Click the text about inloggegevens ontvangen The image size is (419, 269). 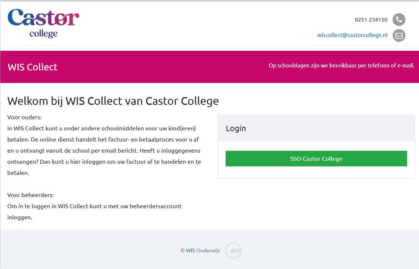coord(104,156)
